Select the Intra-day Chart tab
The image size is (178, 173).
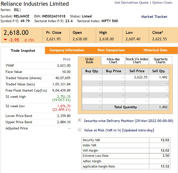click(113, 60)
